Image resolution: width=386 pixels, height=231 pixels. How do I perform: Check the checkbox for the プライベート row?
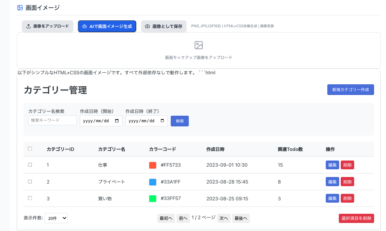(30, 182)
